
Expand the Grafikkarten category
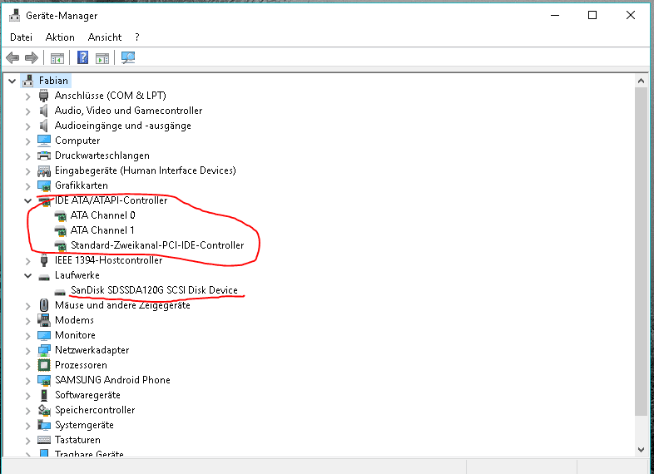(28, 186)
